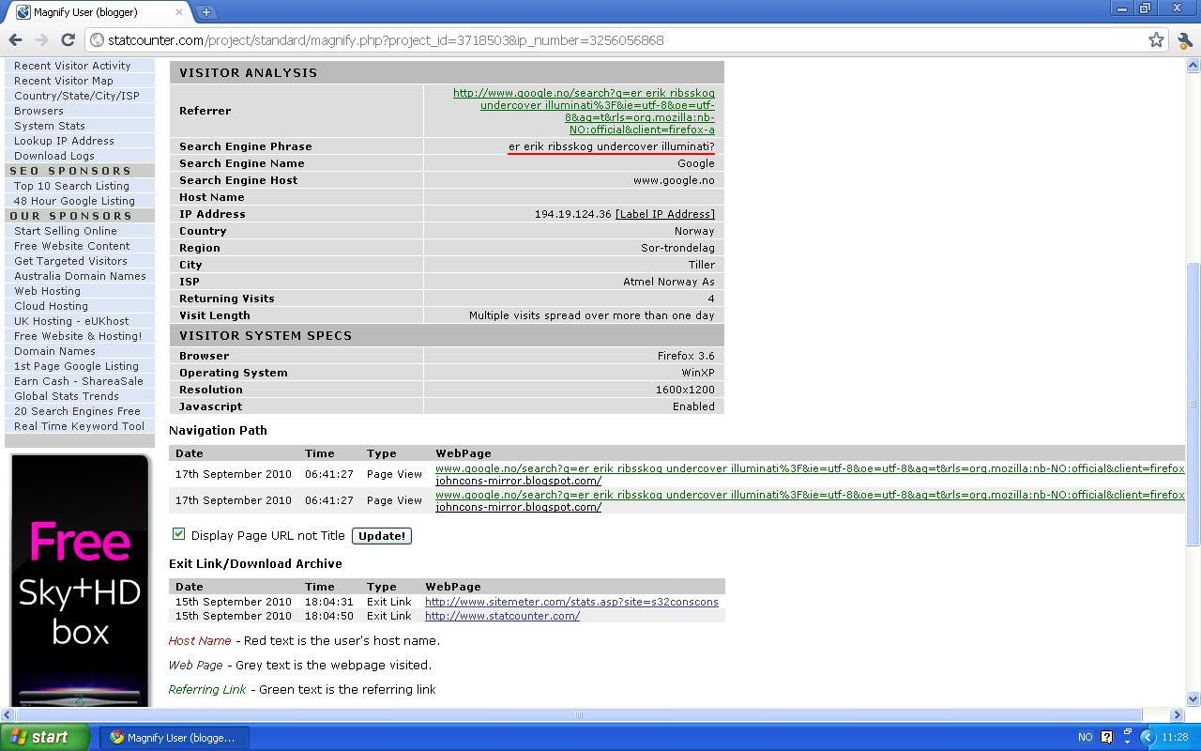Open Free Website & Hosting! link
Screen dimensions: 1201x751
coord(78,336)
